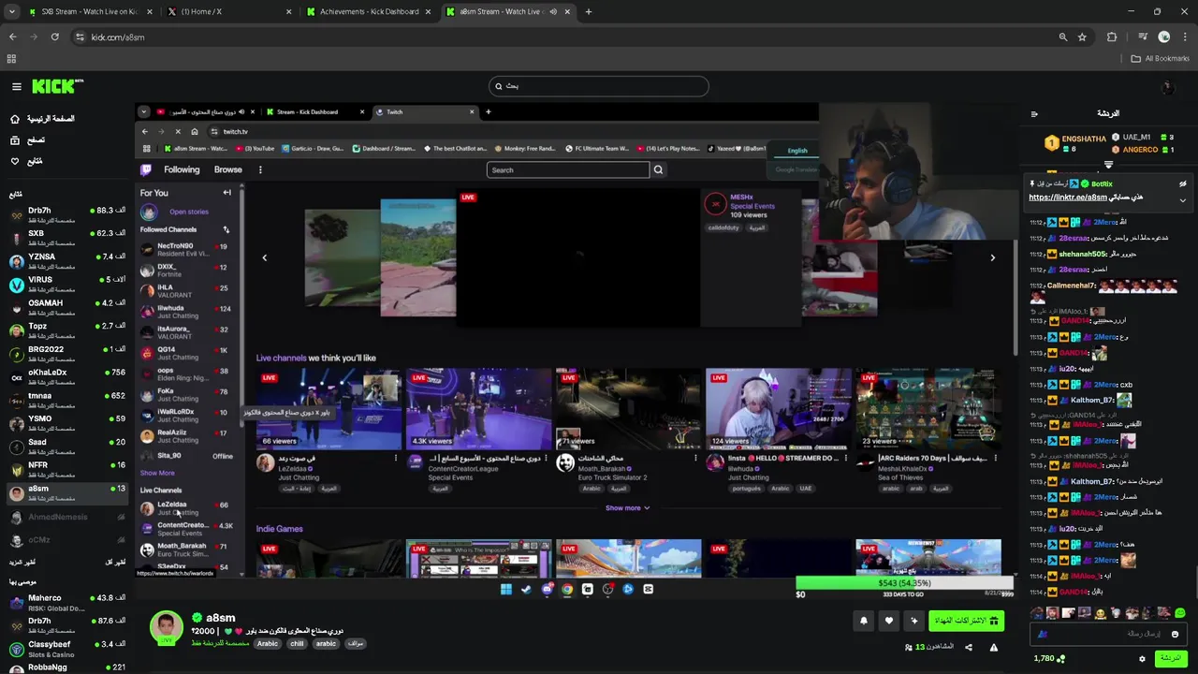Select YZNSA in followed channels

tap(66, 260)
